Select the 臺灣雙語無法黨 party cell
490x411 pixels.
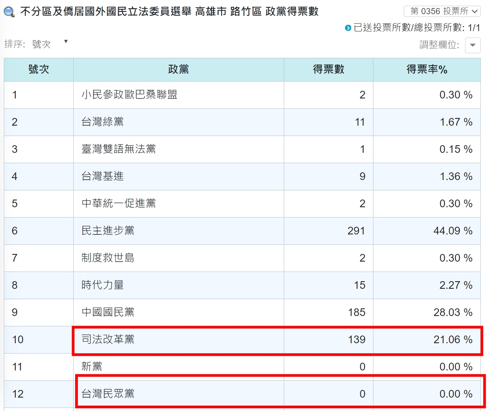(179, 149)
